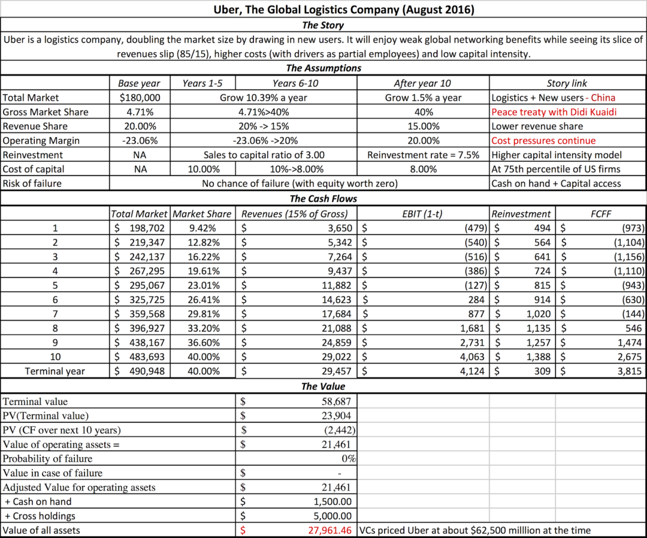Click the 'The Cash Flows' section header

tap(323, 198)
